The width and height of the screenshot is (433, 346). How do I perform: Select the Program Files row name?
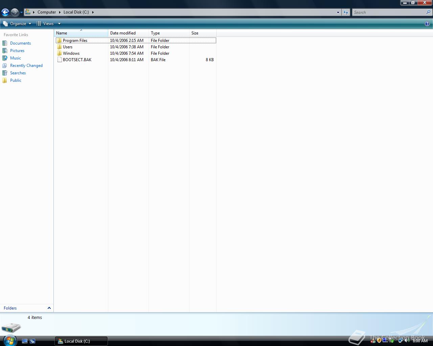point(75,41)
